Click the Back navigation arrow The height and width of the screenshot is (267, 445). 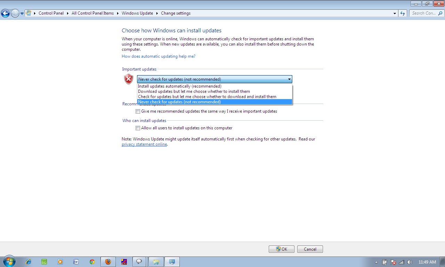click(x=5, y=13)
